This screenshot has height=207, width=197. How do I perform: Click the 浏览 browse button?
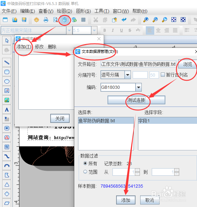pos(188,64)
